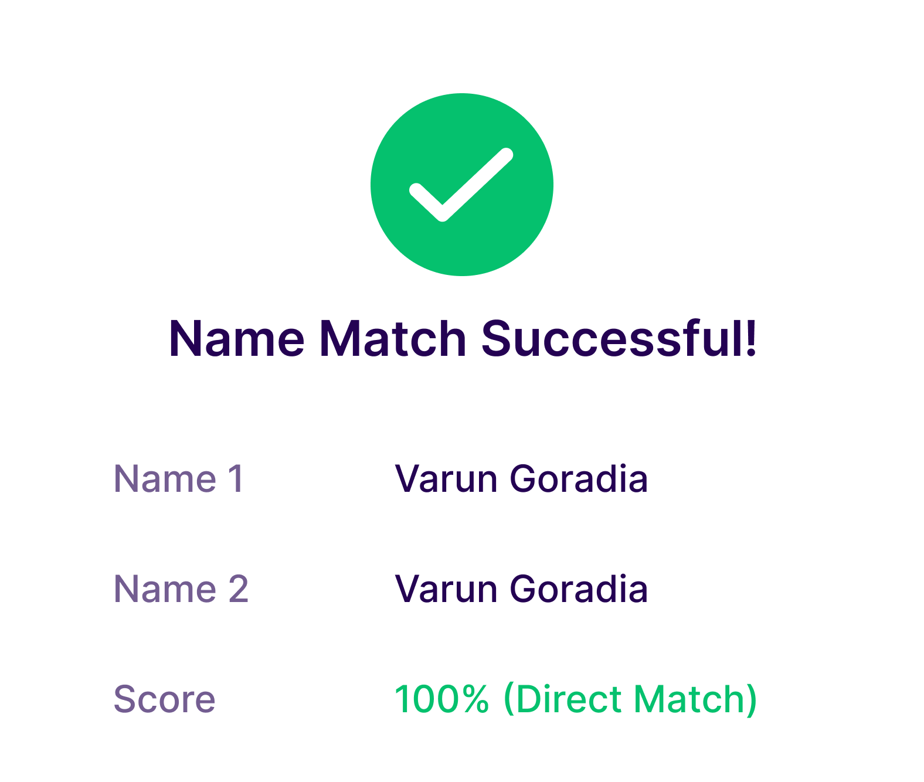
Task: Click "Varun" in the Name 2 row
Action: click(x=446, y=589)
